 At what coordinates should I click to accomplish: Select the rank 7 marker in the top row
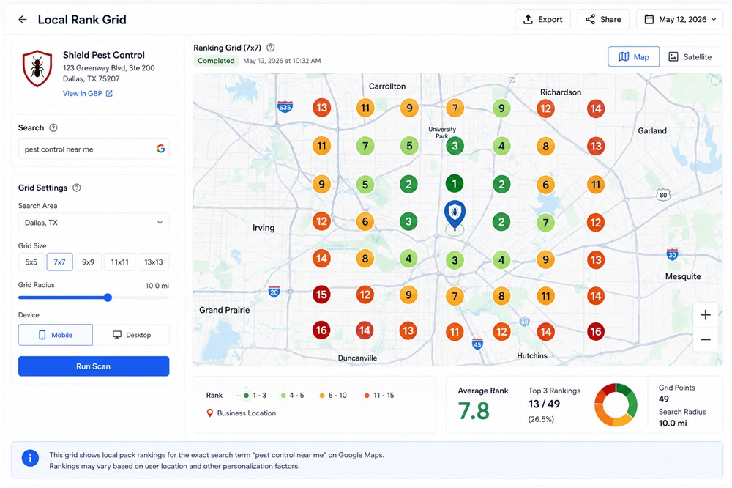click(455, 108)
